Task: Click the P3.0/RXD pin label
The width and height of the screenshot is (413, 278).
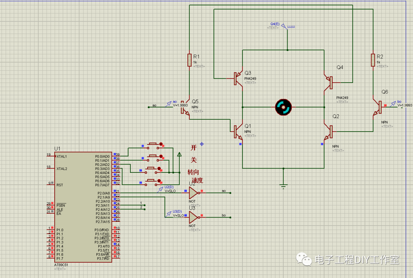Action: pos(102,230)
